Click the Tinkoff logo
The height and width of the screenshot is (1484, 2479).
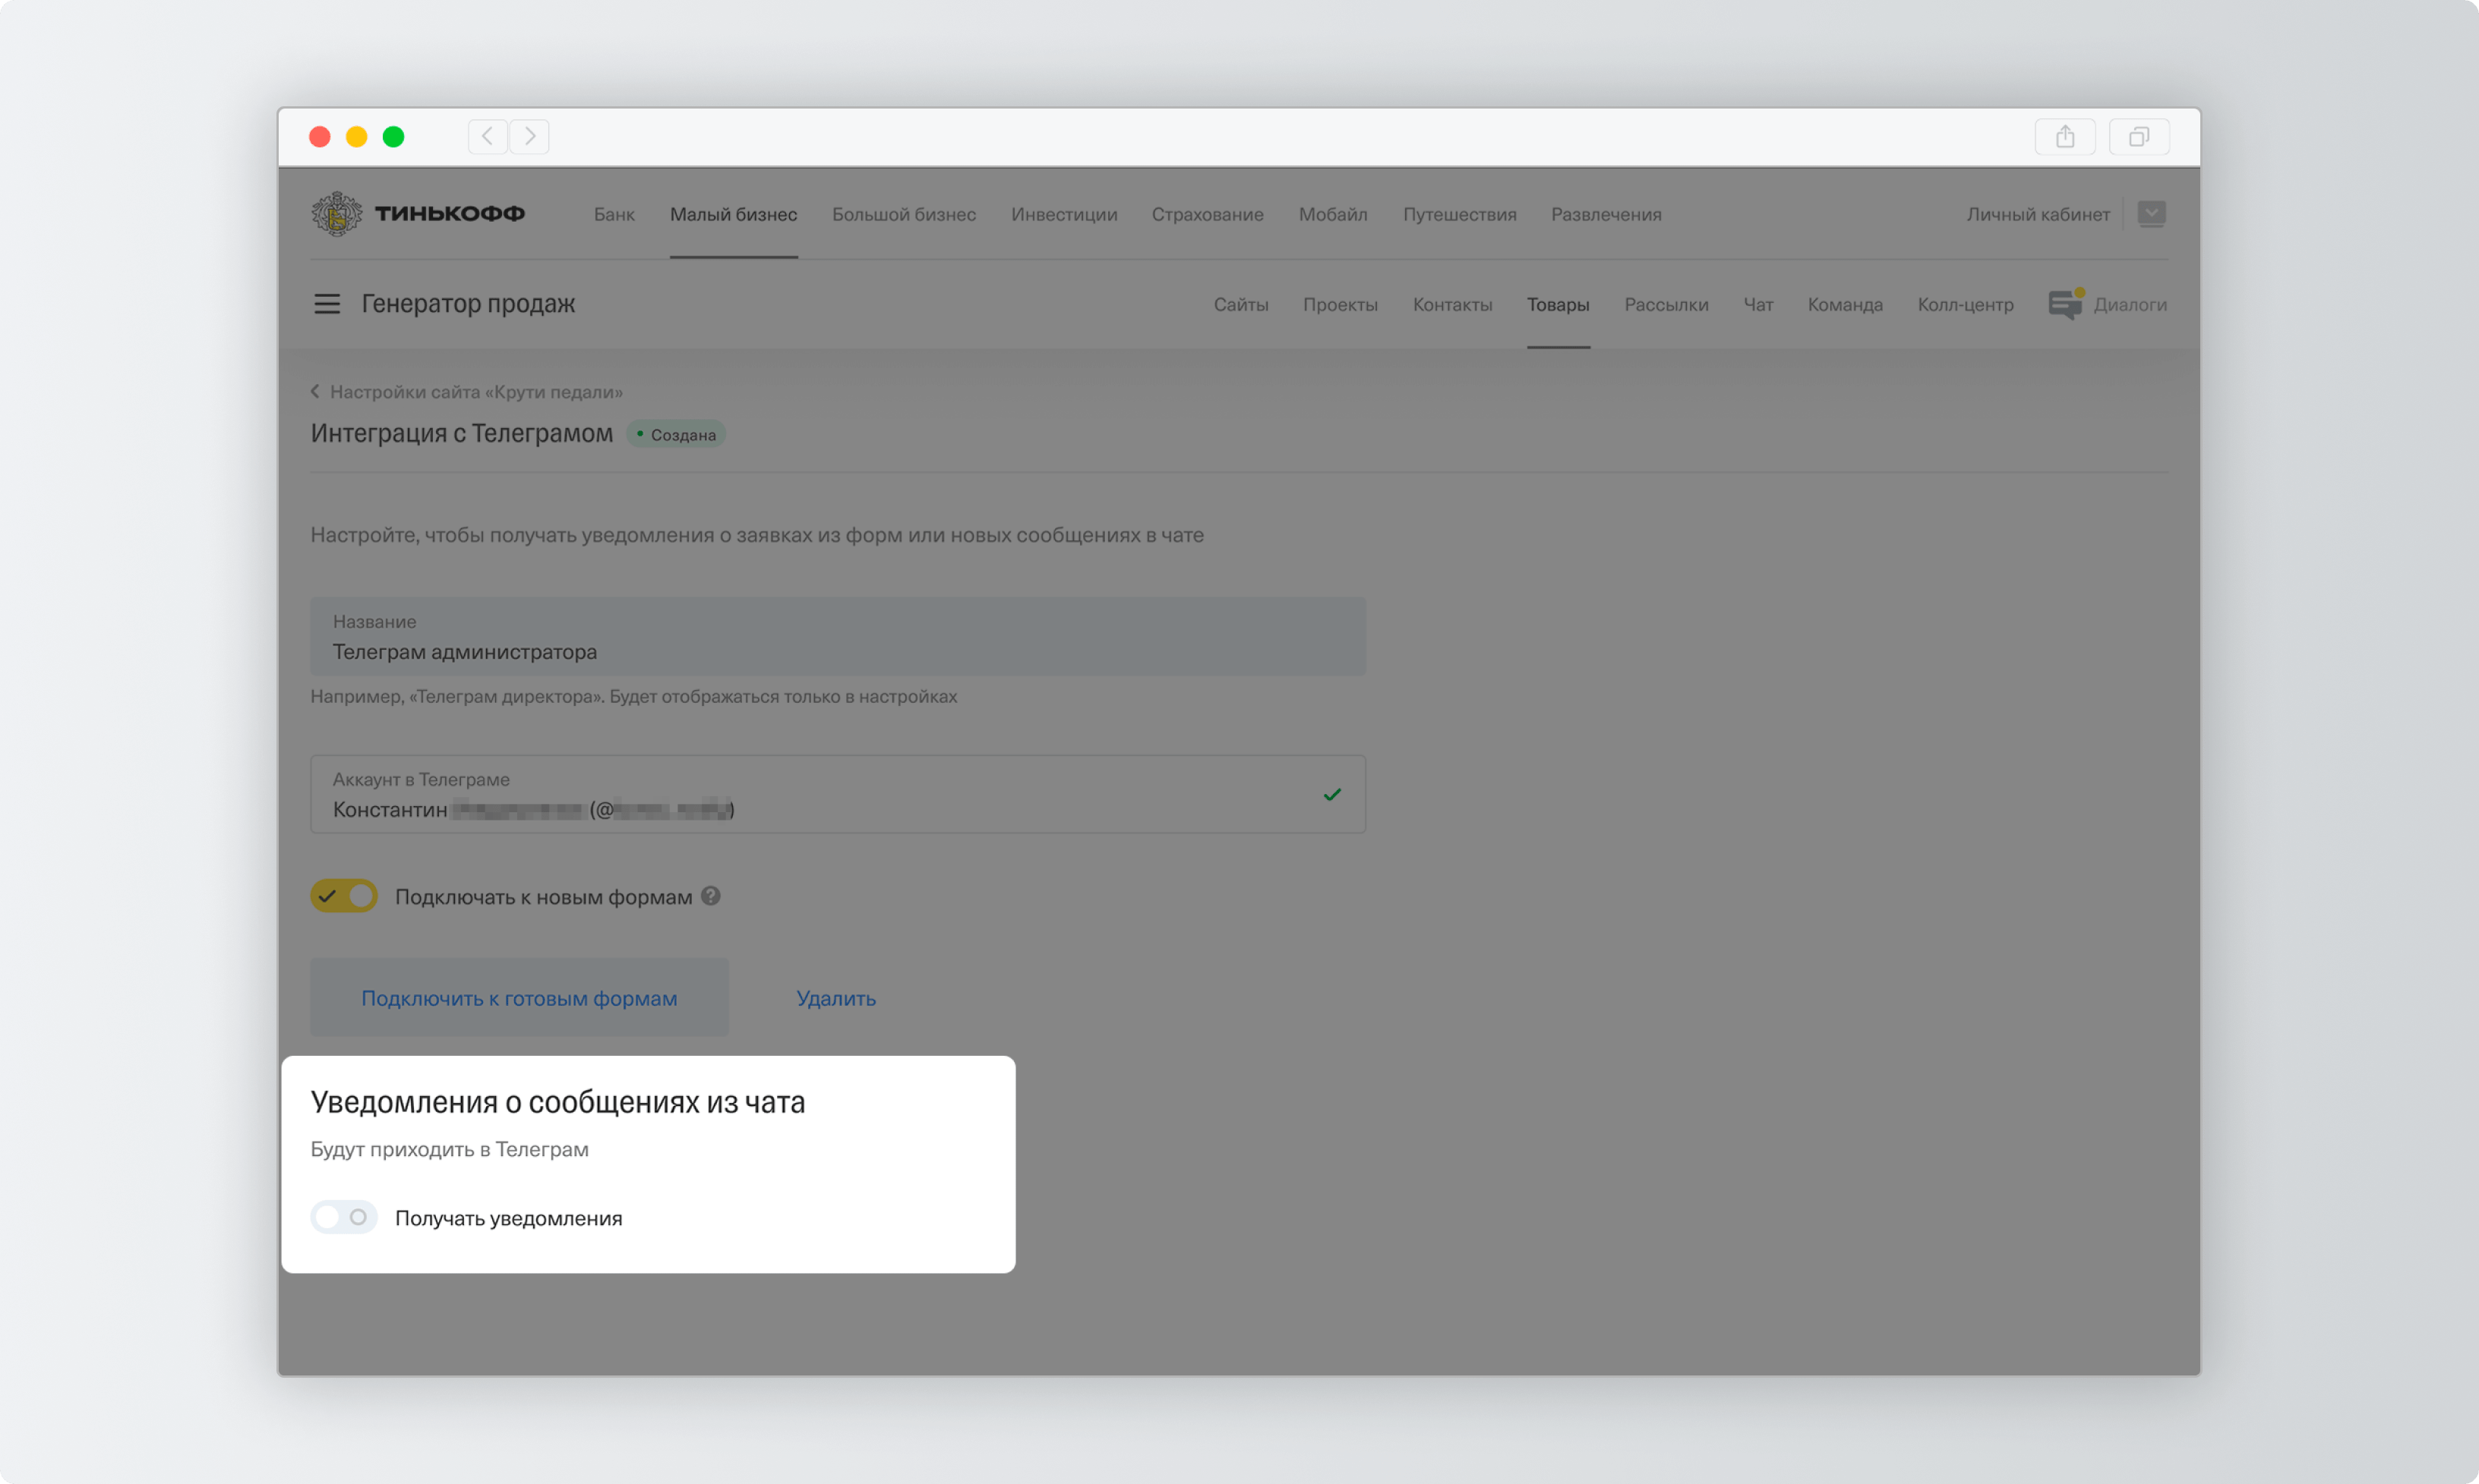click(417, 214)
